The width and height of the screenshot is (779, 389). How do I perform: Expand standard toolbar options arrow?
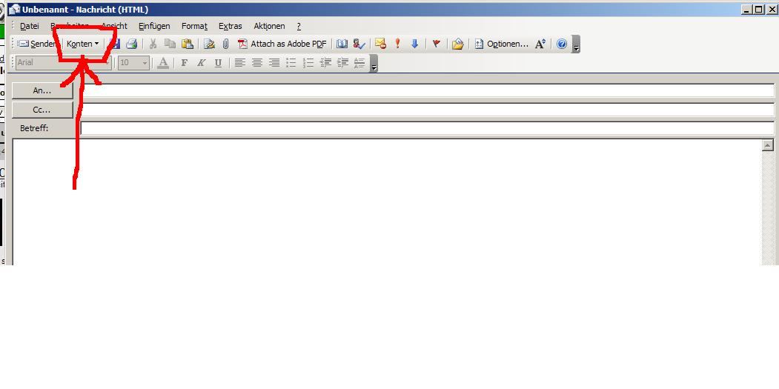[576, 44]
